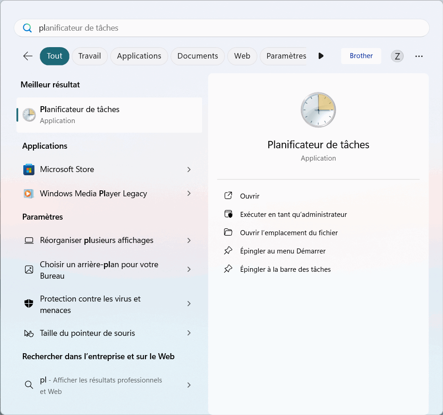Click the Windows Media Player Legacy icon
Screen dimensions: 443x415
point(29,194)
